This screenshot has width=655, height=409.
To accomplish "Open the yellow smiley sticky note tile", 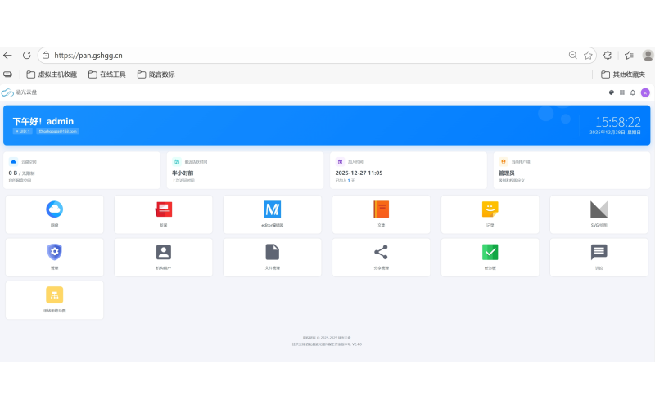I will 490,213.
